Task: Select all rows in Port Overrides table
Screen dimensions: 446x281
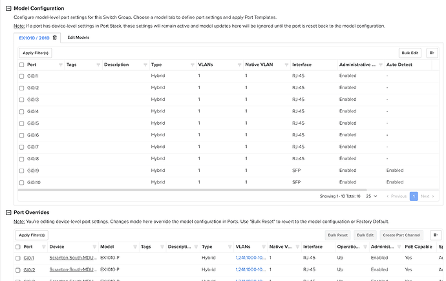Action: click(18, 247)
